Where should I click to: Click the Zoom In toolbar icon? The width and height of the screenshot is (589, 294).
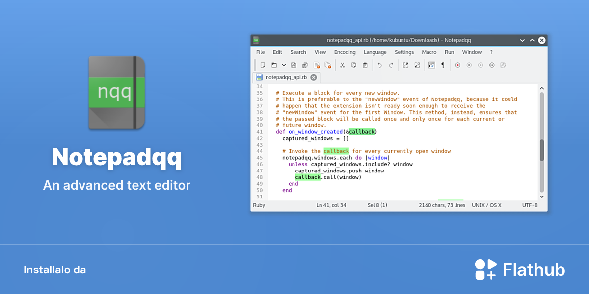405,65
